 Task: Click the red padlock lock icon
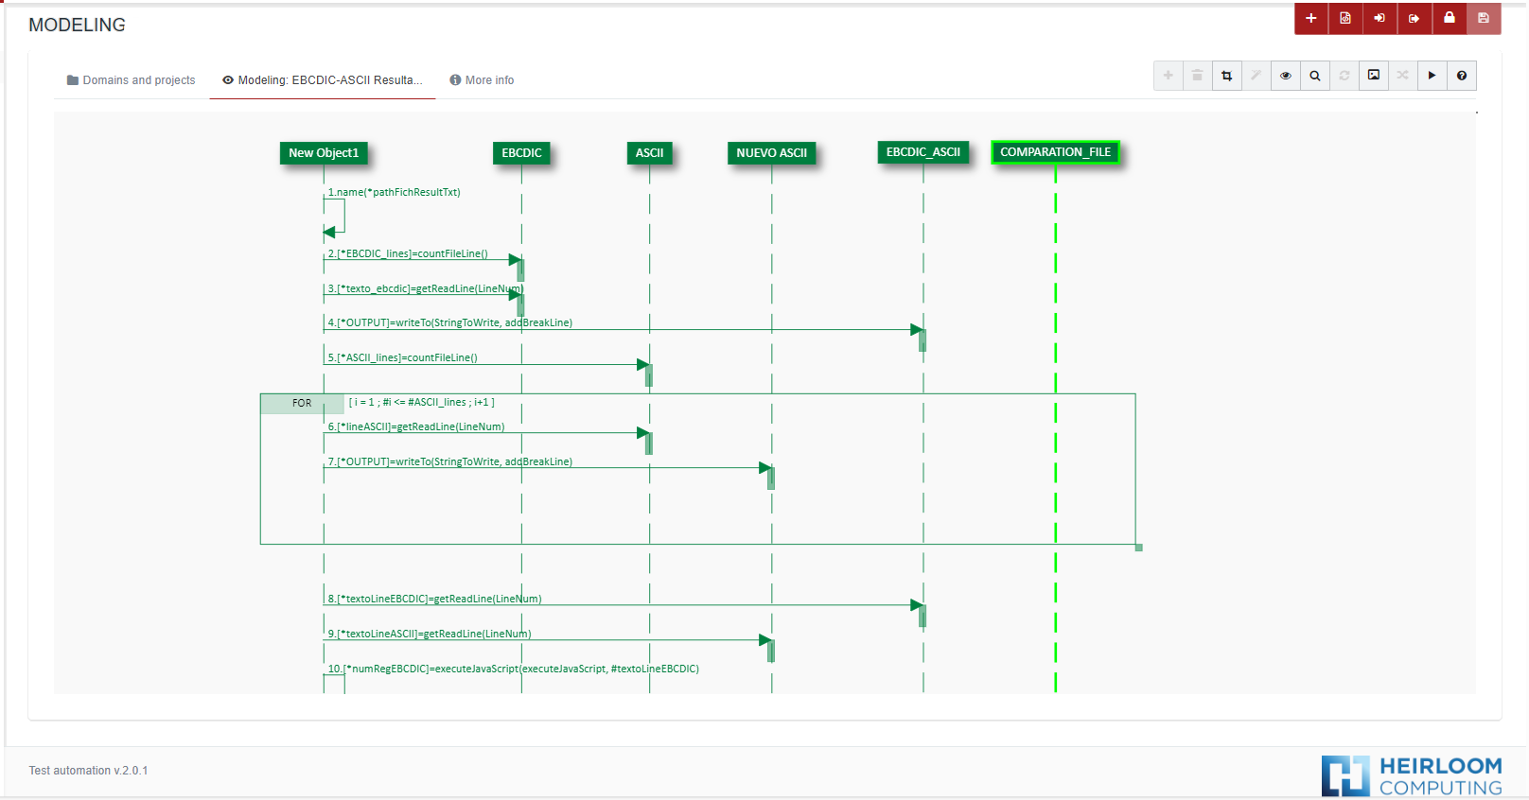point(1449,18)
